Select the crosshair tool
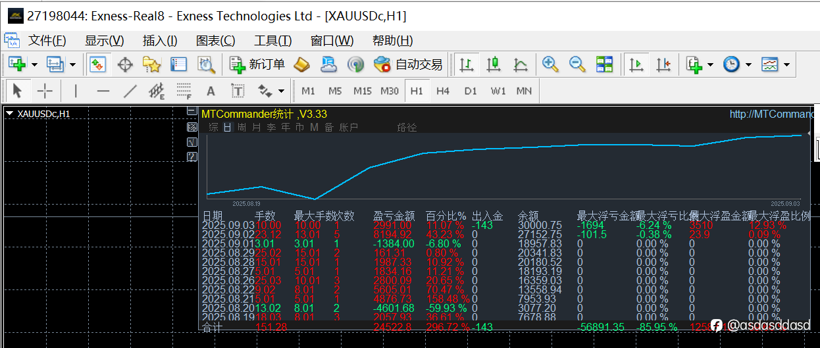The width and height of the screenshot is (820, 348). [45, 91]
